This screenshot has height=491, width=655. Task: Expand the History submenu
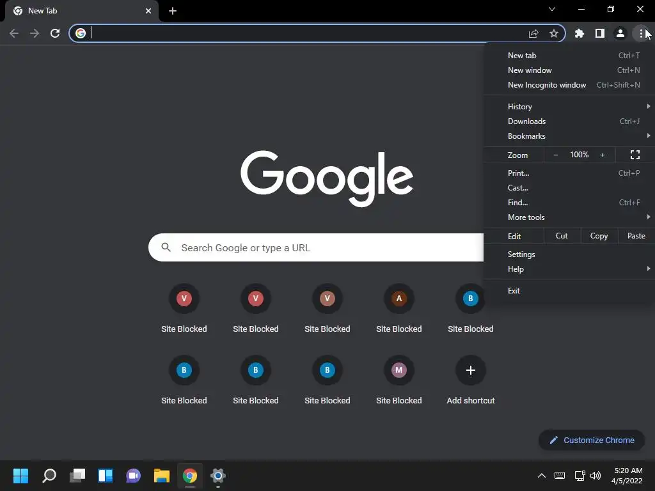pyautogui.click(x=569, y=107)
